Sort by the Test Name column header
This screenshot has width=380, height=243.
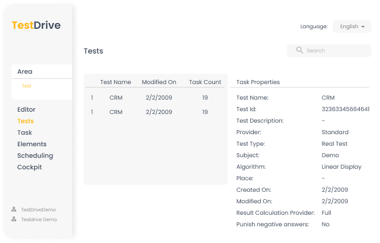pos(115,82)
